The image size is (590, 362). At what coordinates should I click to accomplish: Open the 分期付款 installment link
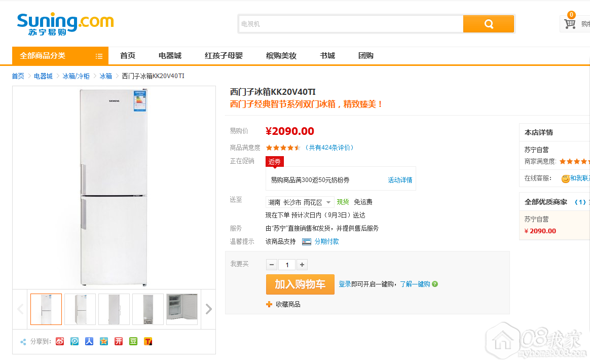click(326, 242)
